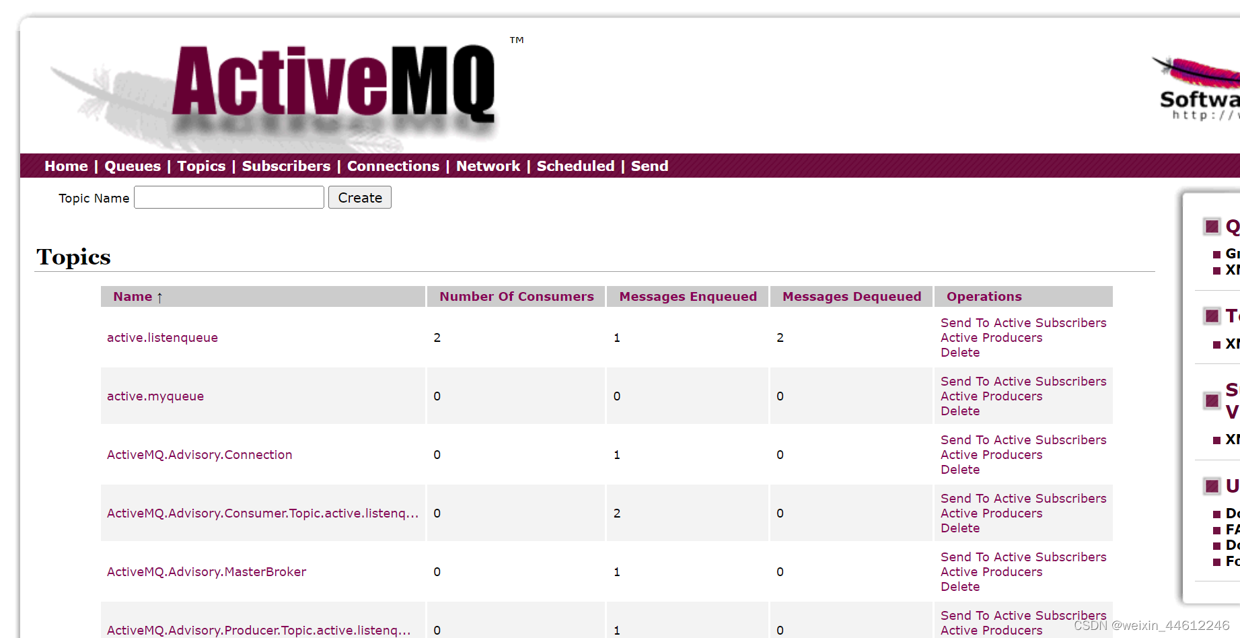Screen dimensions: 1240x638
Task: Open the ActiveMQ.Advisory.Producer.Topic.active.listenq... topic
Action: [x=258, y=630]
